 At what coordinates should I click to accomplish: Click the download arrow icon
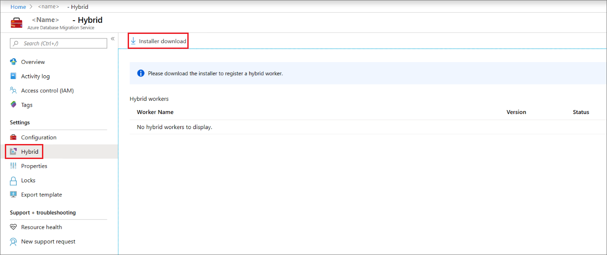(x=133, y=41)
